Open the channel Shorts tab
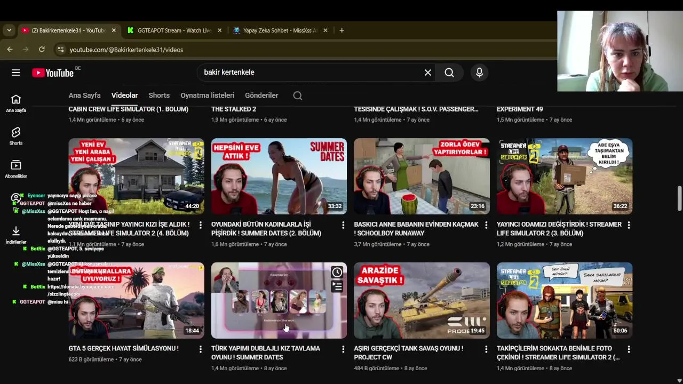The width and height of the screenshot is (683, 384). (x=159, y=95)
